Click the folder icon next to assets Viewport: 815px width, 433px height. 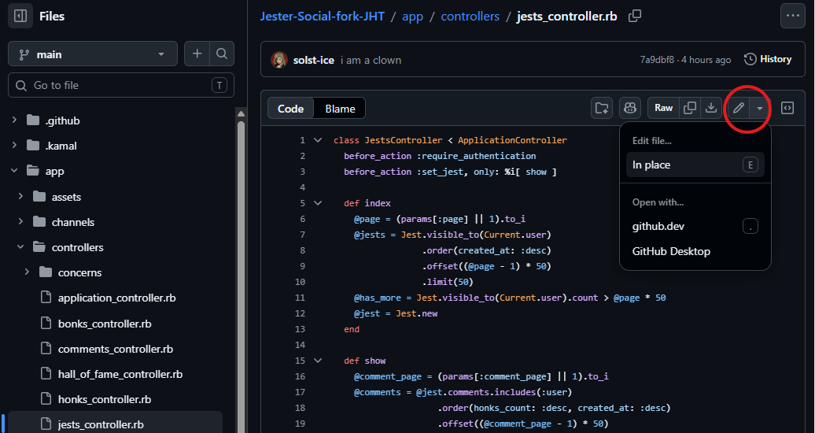click(x=39, y=196)
